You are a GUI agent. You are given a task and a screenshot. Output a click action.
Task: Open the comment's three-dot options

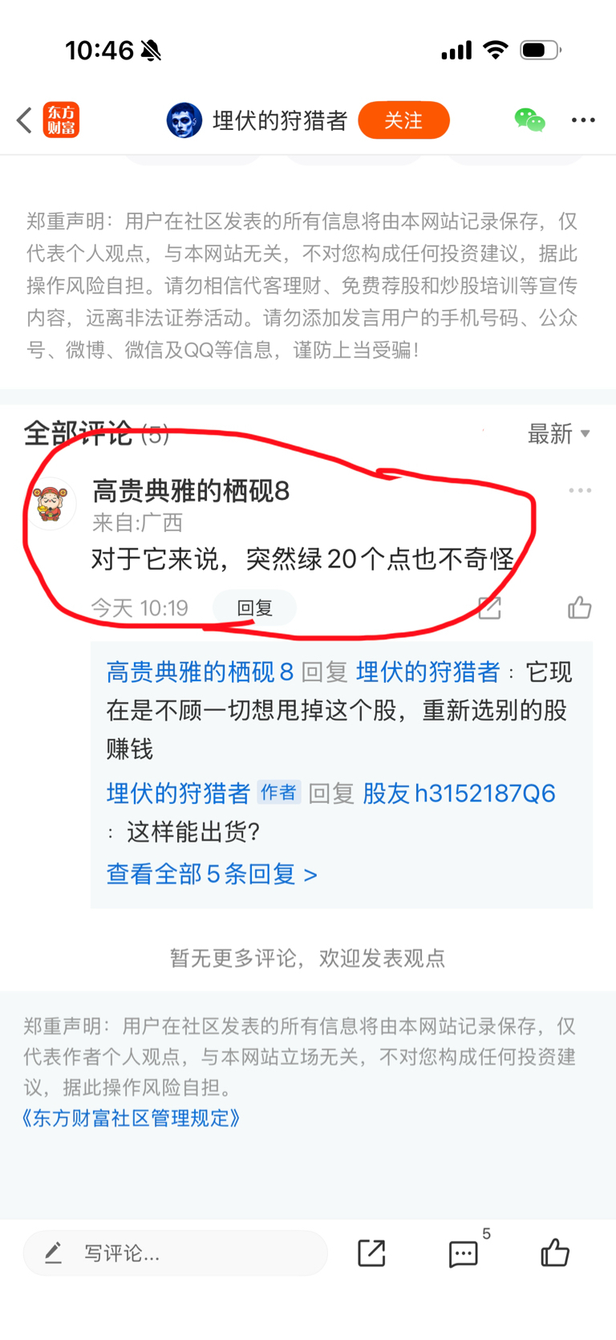click(580, 490)
